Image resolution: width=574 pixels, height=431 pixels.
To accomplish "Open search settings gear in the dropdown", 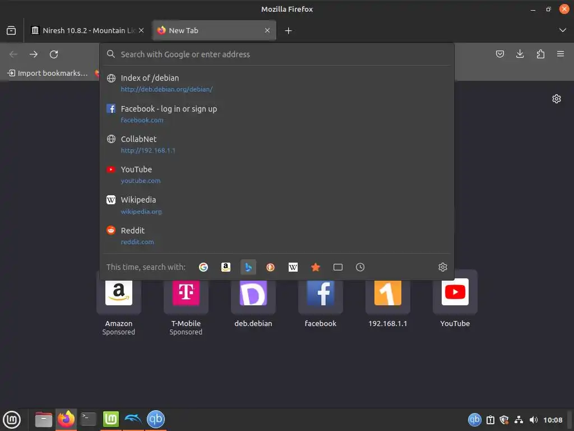I will 443,267.
